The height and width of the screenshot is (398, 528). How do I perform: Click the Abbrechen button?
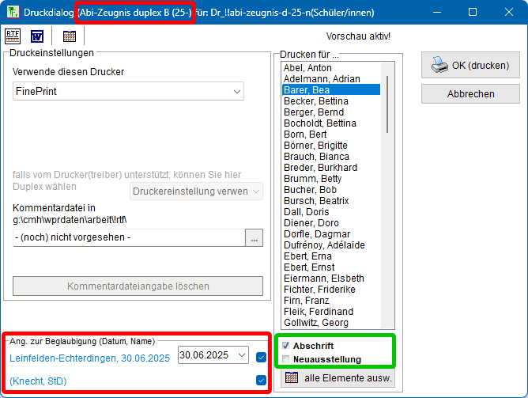coord(470,93)
